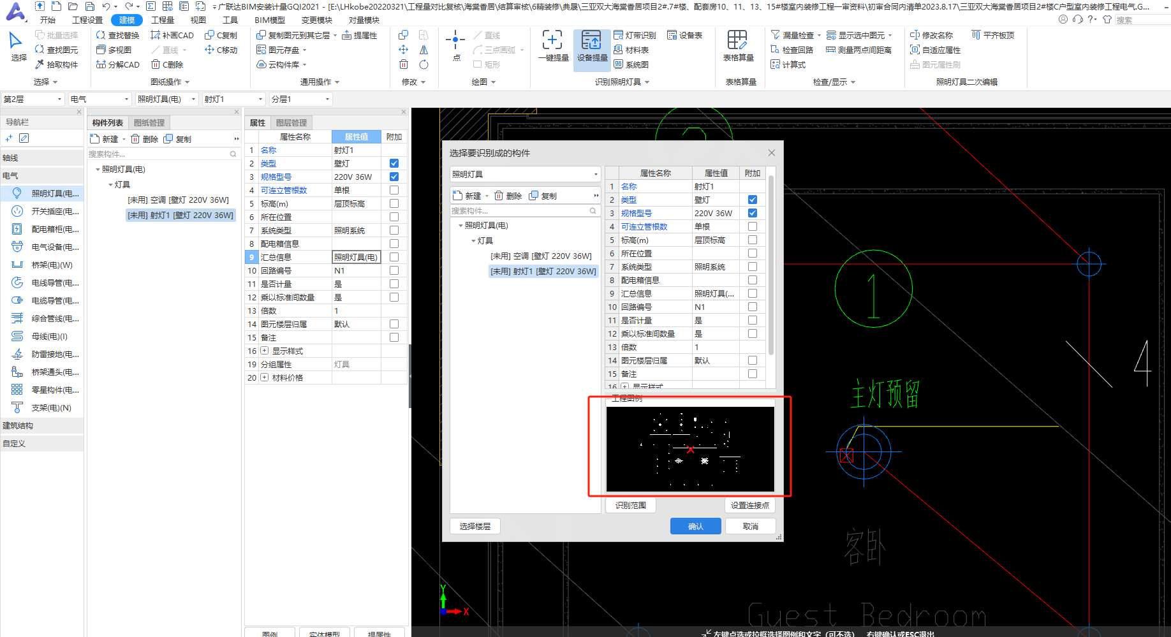Uncheck 类型 checkbox in the dialog
Viewport: 1171px width, 637px height.
753,200
